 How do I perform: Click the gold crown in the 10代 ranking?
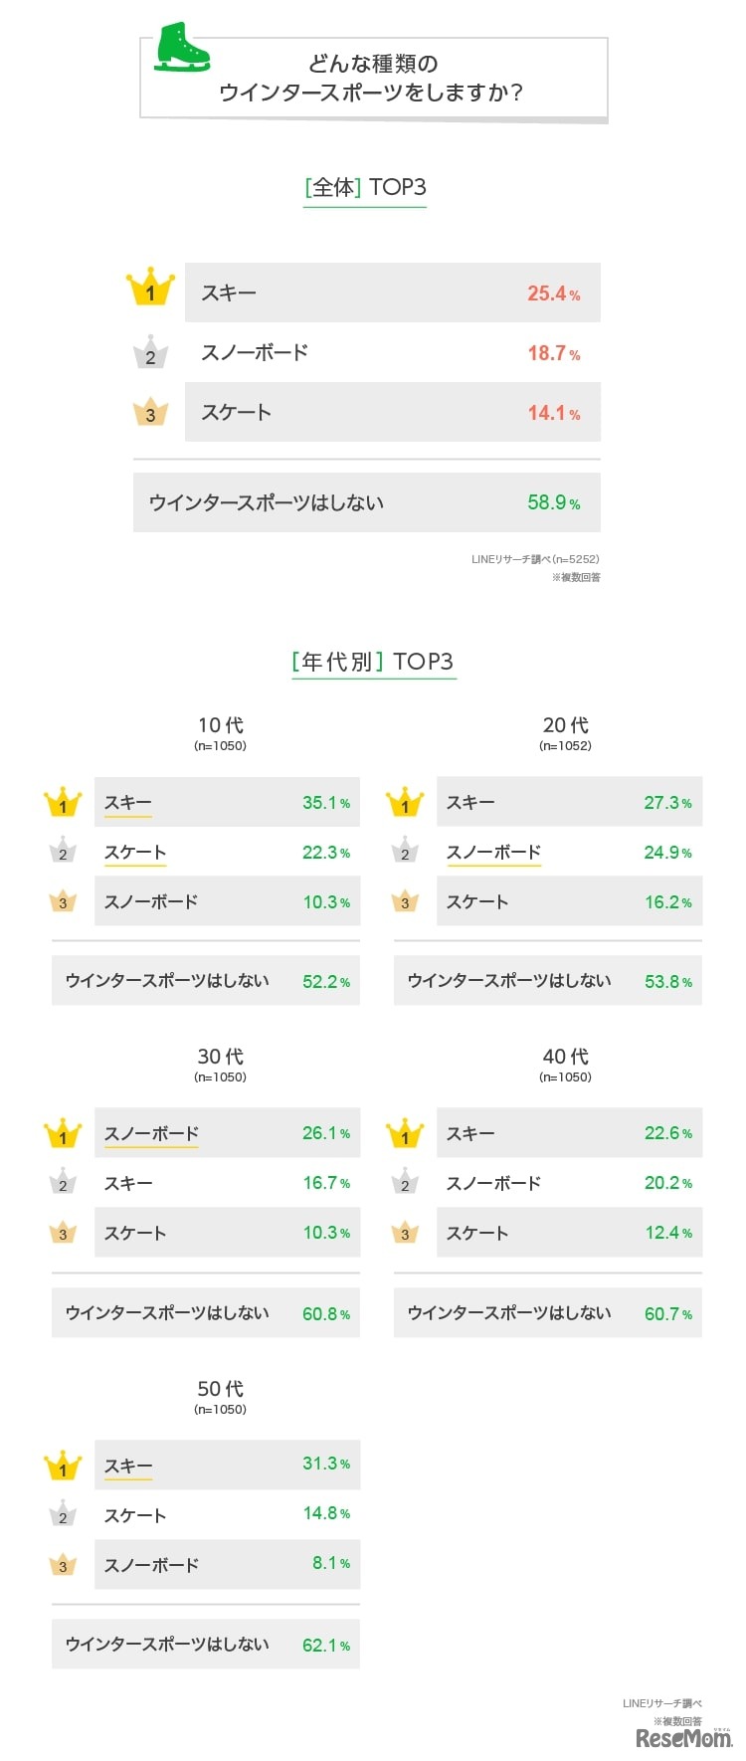click(x=63, y=803)
